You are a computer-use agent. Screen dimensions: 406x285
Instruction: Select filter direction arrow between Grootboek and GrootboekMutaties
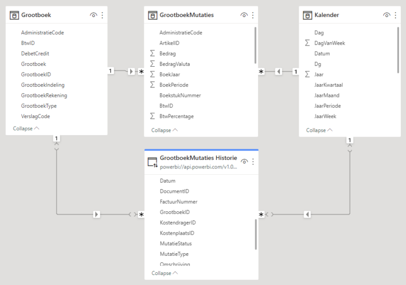click(131, 71)
